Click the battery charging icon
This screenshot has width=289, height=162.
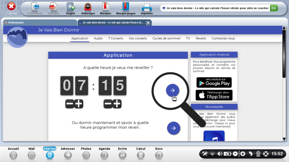[228, 154]
